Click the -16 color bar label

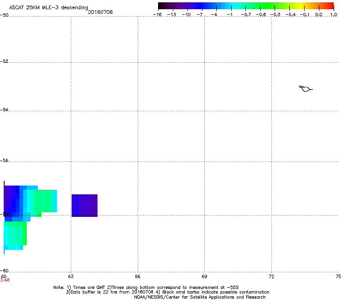tap(157, 15)
